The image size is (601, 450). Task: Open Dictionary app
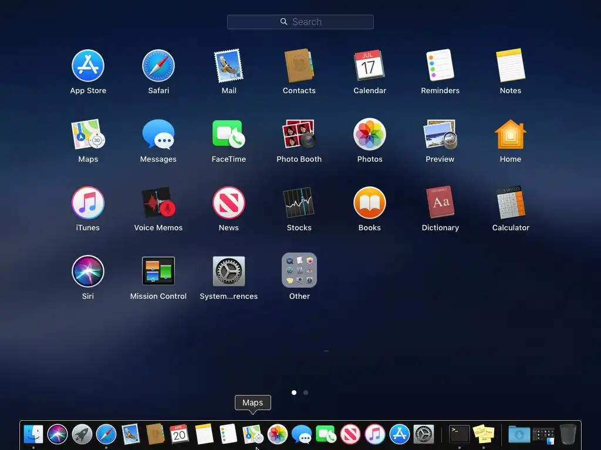pyautogui.click(x=440, y=202)
